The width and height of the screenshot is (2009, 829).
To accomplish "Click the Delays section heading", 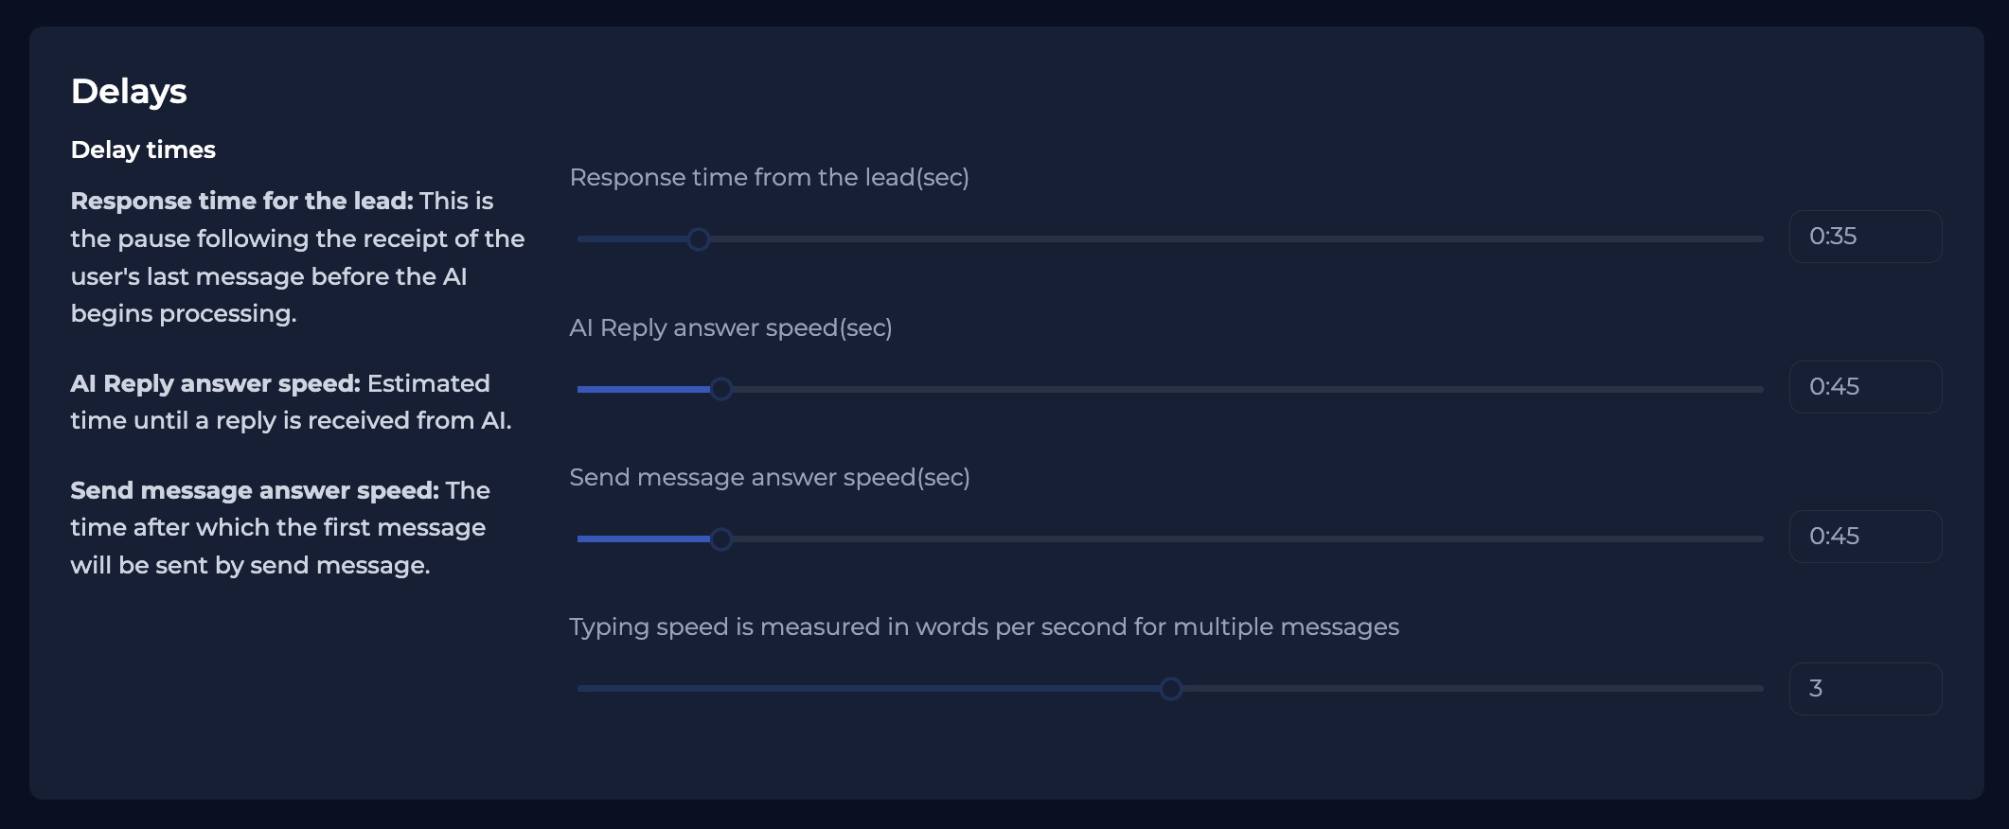I will click(x=129, y=92).
